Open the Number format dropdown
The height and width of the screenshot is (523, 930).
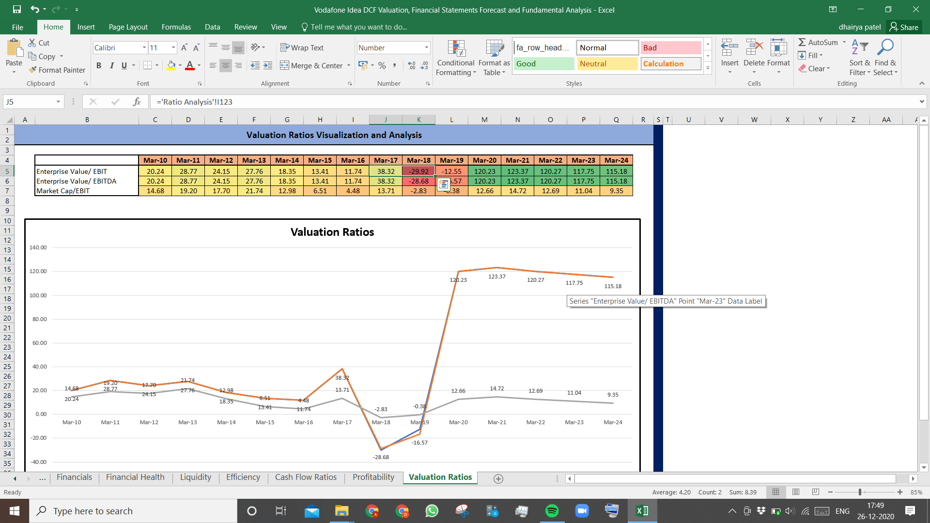[427, 47]
